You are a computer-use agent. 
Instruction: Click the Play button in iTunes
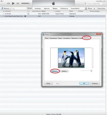(13, 4)
